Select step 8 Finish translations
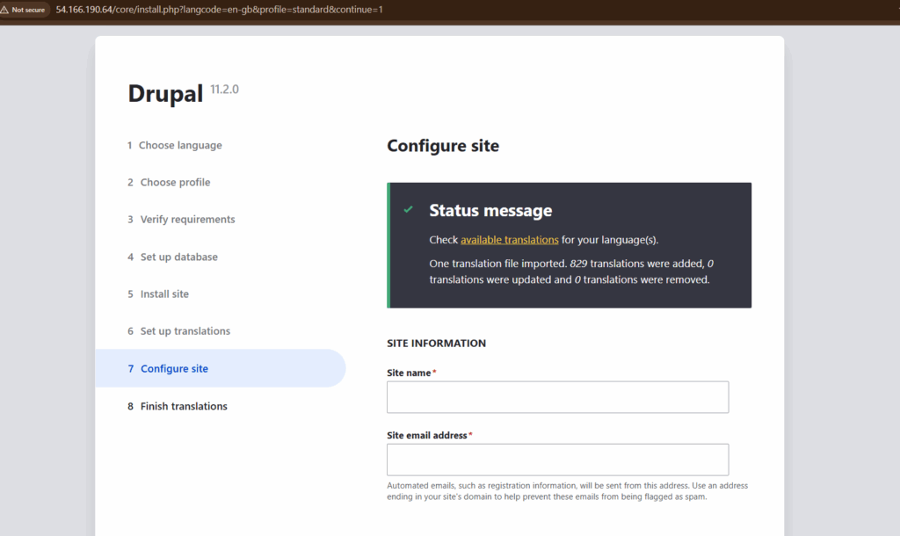The height and width of the screenshot is (536, 900). (178, 406)
